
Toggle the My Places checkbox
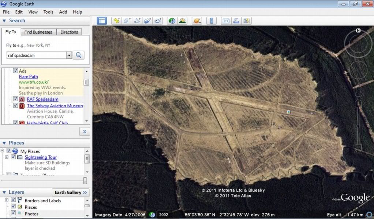pos(9,150)
